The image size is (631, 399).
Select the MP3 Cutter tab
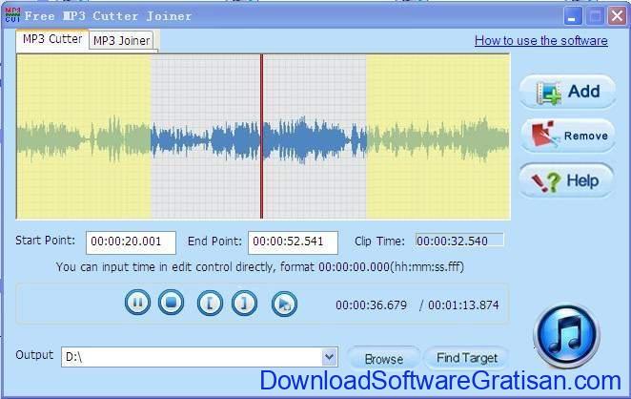(x=52, y=39)
